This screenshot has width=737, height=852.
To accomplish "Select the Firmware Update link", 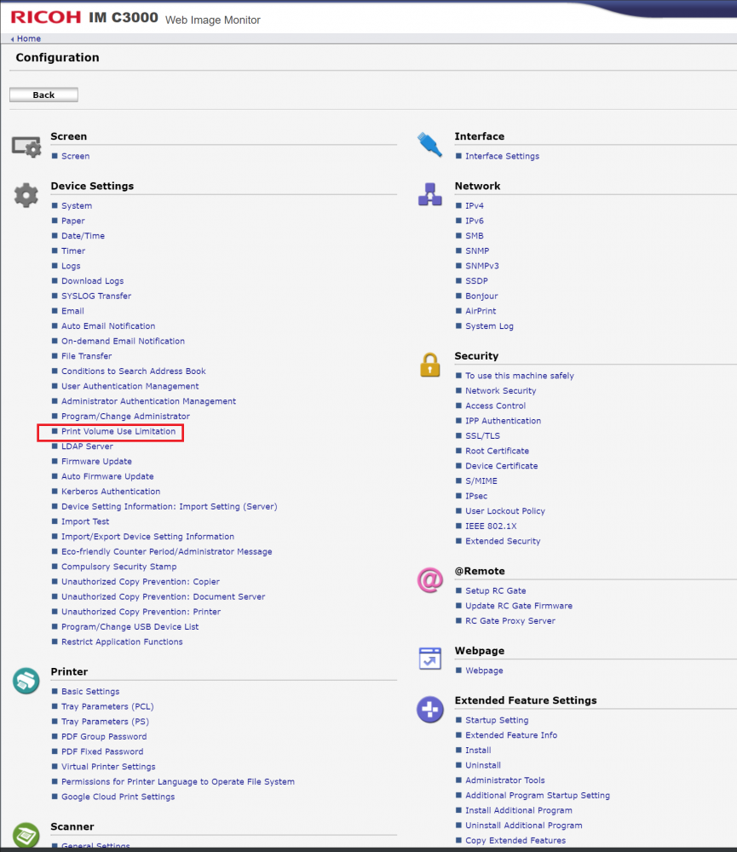I will (x=96, y=462).
